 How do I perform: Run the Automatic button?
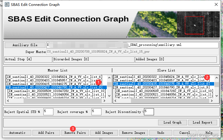pos(17,133)
